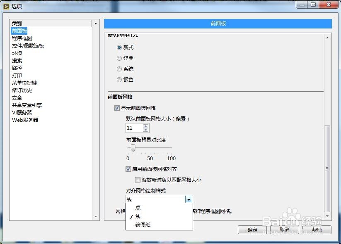The height and width of the screenshot is (244, 341).
Task: Click the 前面板背景对比度 slider handle
Action: point(133,148)
